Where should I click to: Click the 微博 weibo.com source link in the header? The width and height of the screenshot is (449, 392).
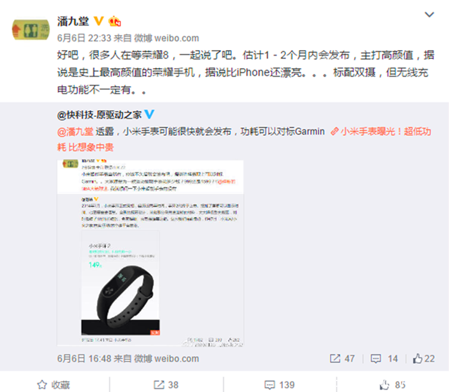coord(167,38)
